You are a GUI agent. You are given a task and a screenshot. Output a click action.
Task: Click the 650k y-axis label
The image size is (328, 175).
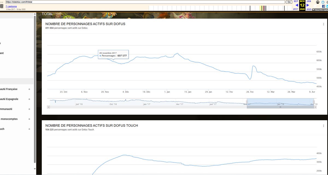[319, 52]
